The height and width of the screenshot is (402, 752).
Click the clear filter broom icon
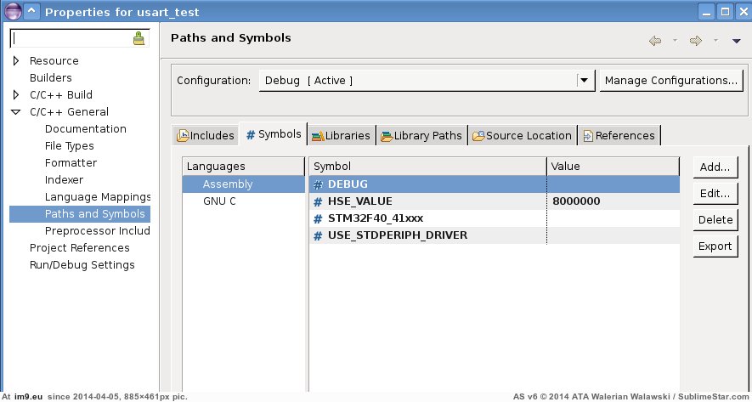click(139, 39)
